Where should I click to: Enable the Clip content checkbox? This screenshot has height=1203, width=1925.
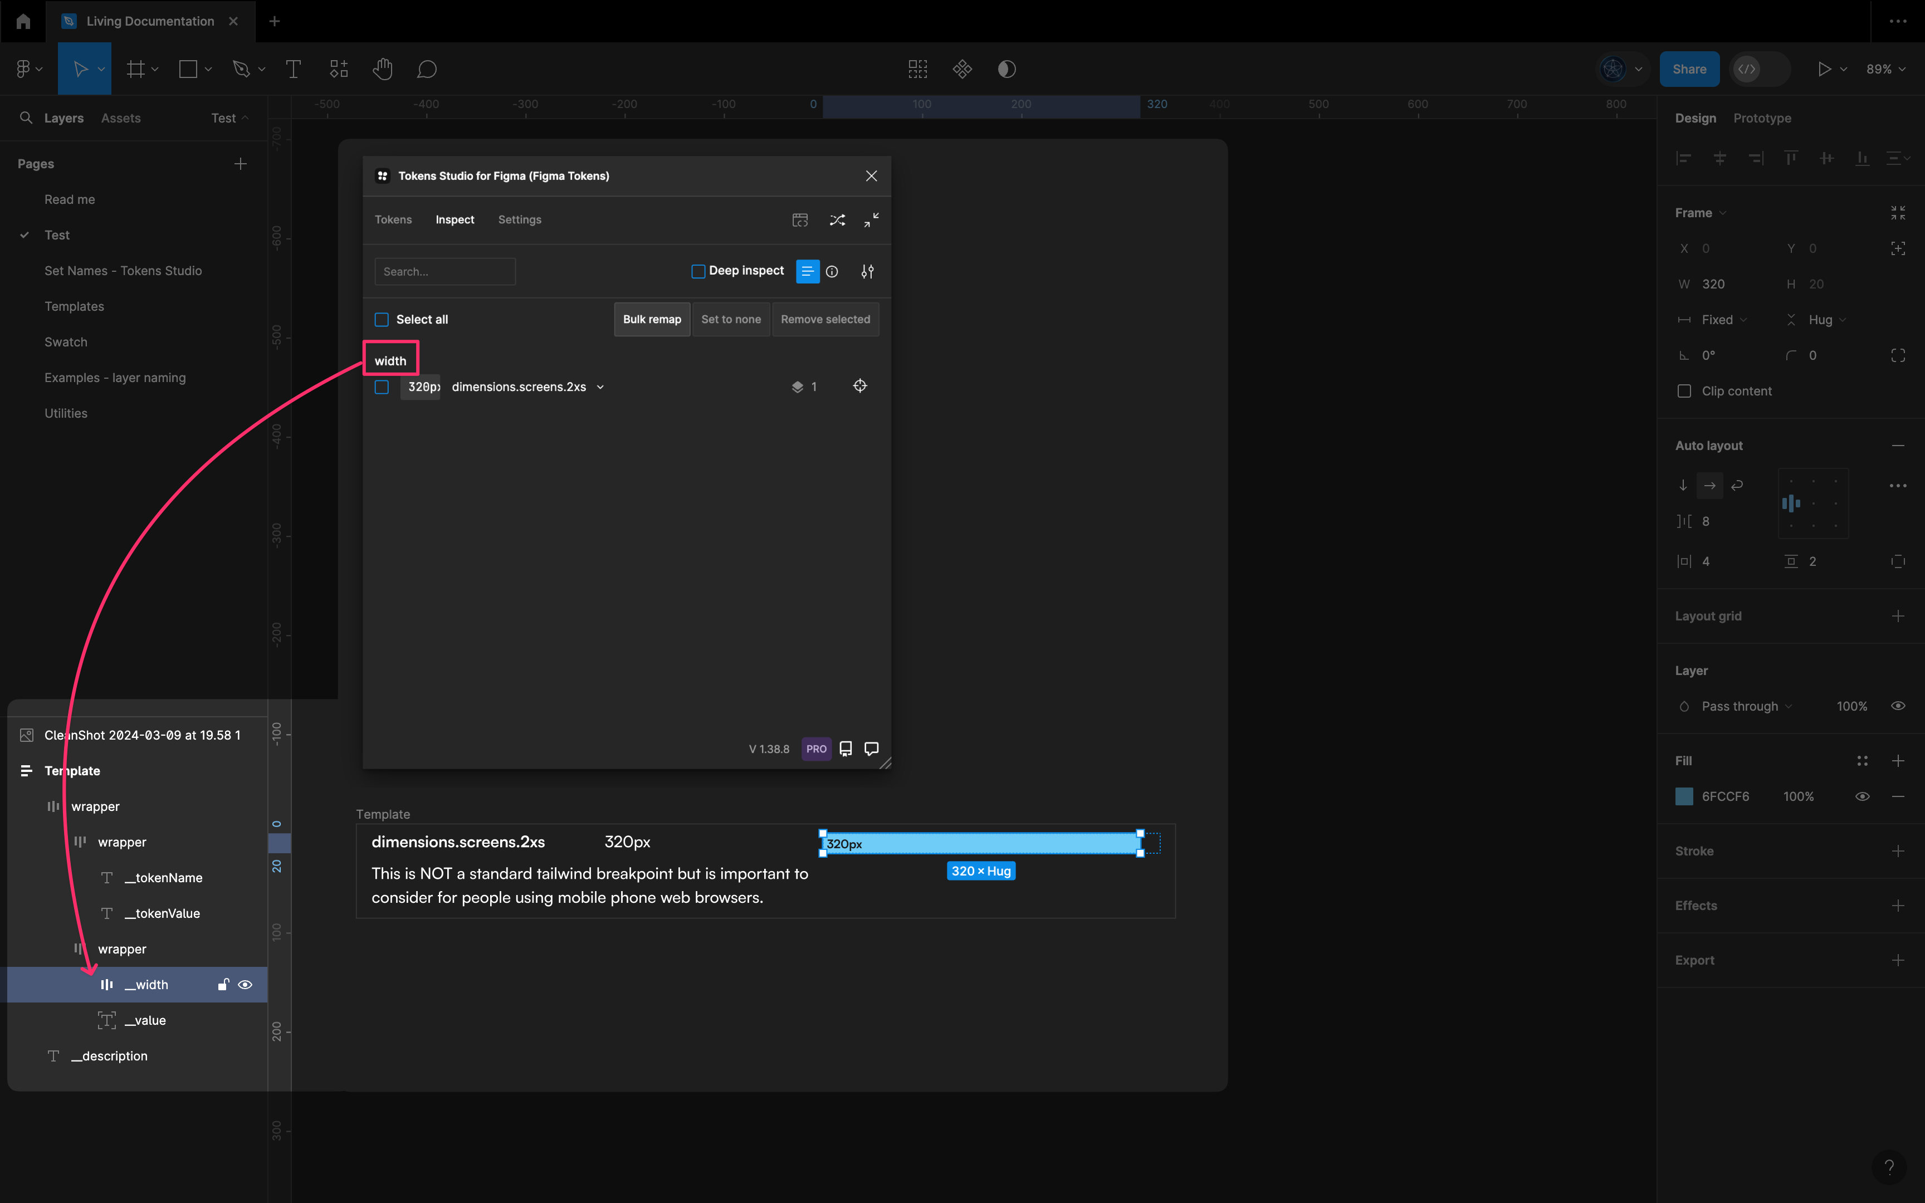1684,390
